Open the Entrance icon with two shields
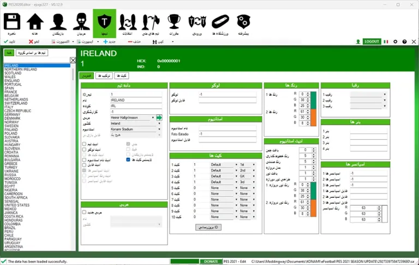419x265 pixels. coord(197,22)
